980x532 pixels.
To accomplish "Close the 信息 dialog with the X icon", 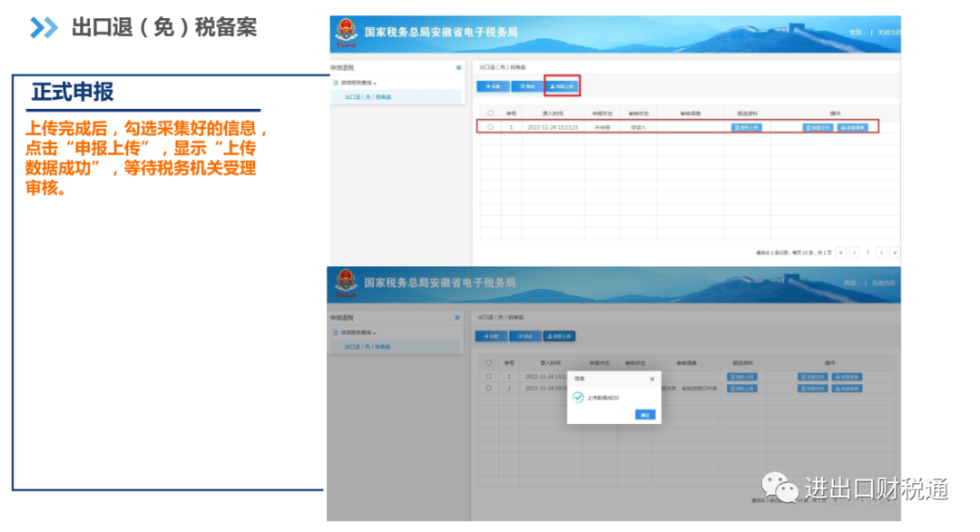I will pos(652,379).
